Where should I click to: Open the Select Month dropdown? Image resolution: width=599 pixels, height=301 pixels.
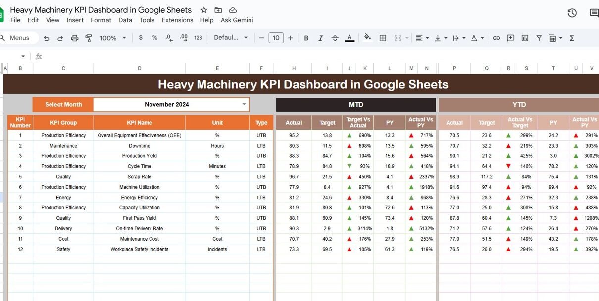click(x=244, y=104)
